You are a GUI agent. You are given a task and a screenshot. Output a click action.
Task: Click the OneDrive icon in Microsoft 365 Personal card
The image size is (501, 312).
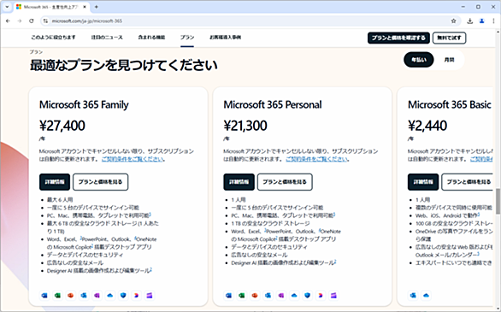pos(294,296)
